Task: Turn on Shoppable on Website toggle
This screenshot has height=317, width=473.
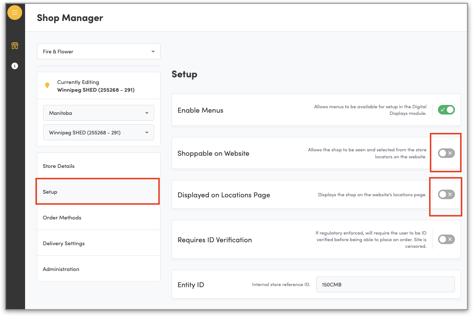Action: (446, 153)
